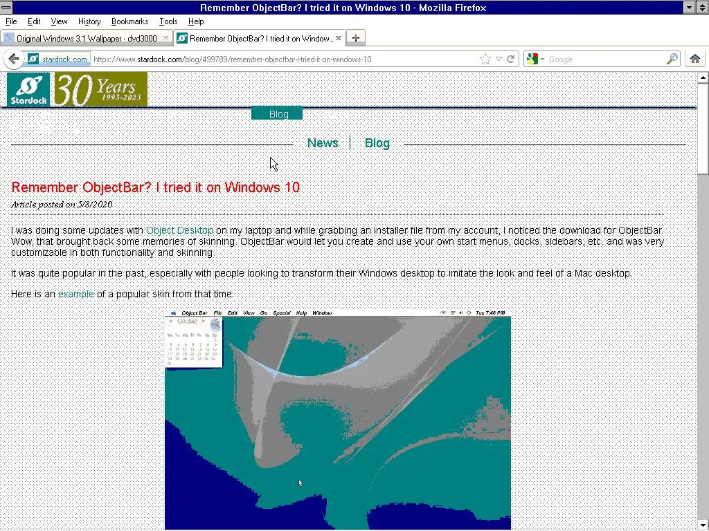This screenshot has width=709, height=531.
Task: Reload the page with the refresh icon
Action: [x=510, y=59]
